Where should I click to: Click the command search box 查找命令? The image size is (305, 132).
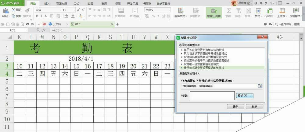pos(290,24)
